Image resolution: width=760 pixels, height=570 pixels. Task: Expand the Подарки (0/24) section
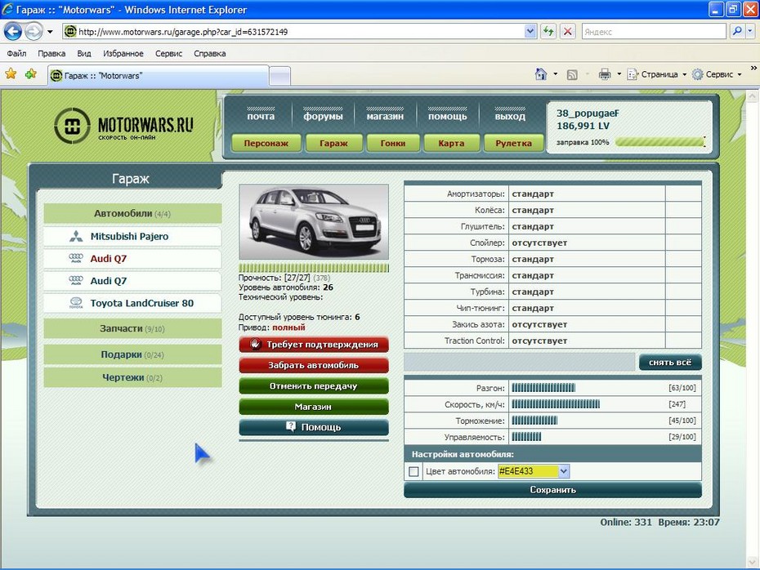point(132,354)
